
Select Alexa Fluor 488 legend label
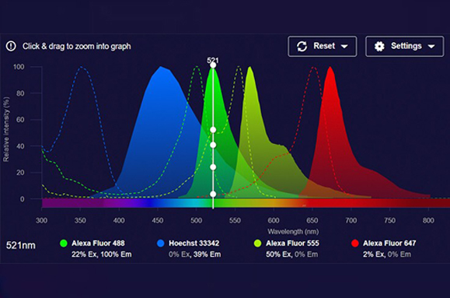[x=98, y=244]
